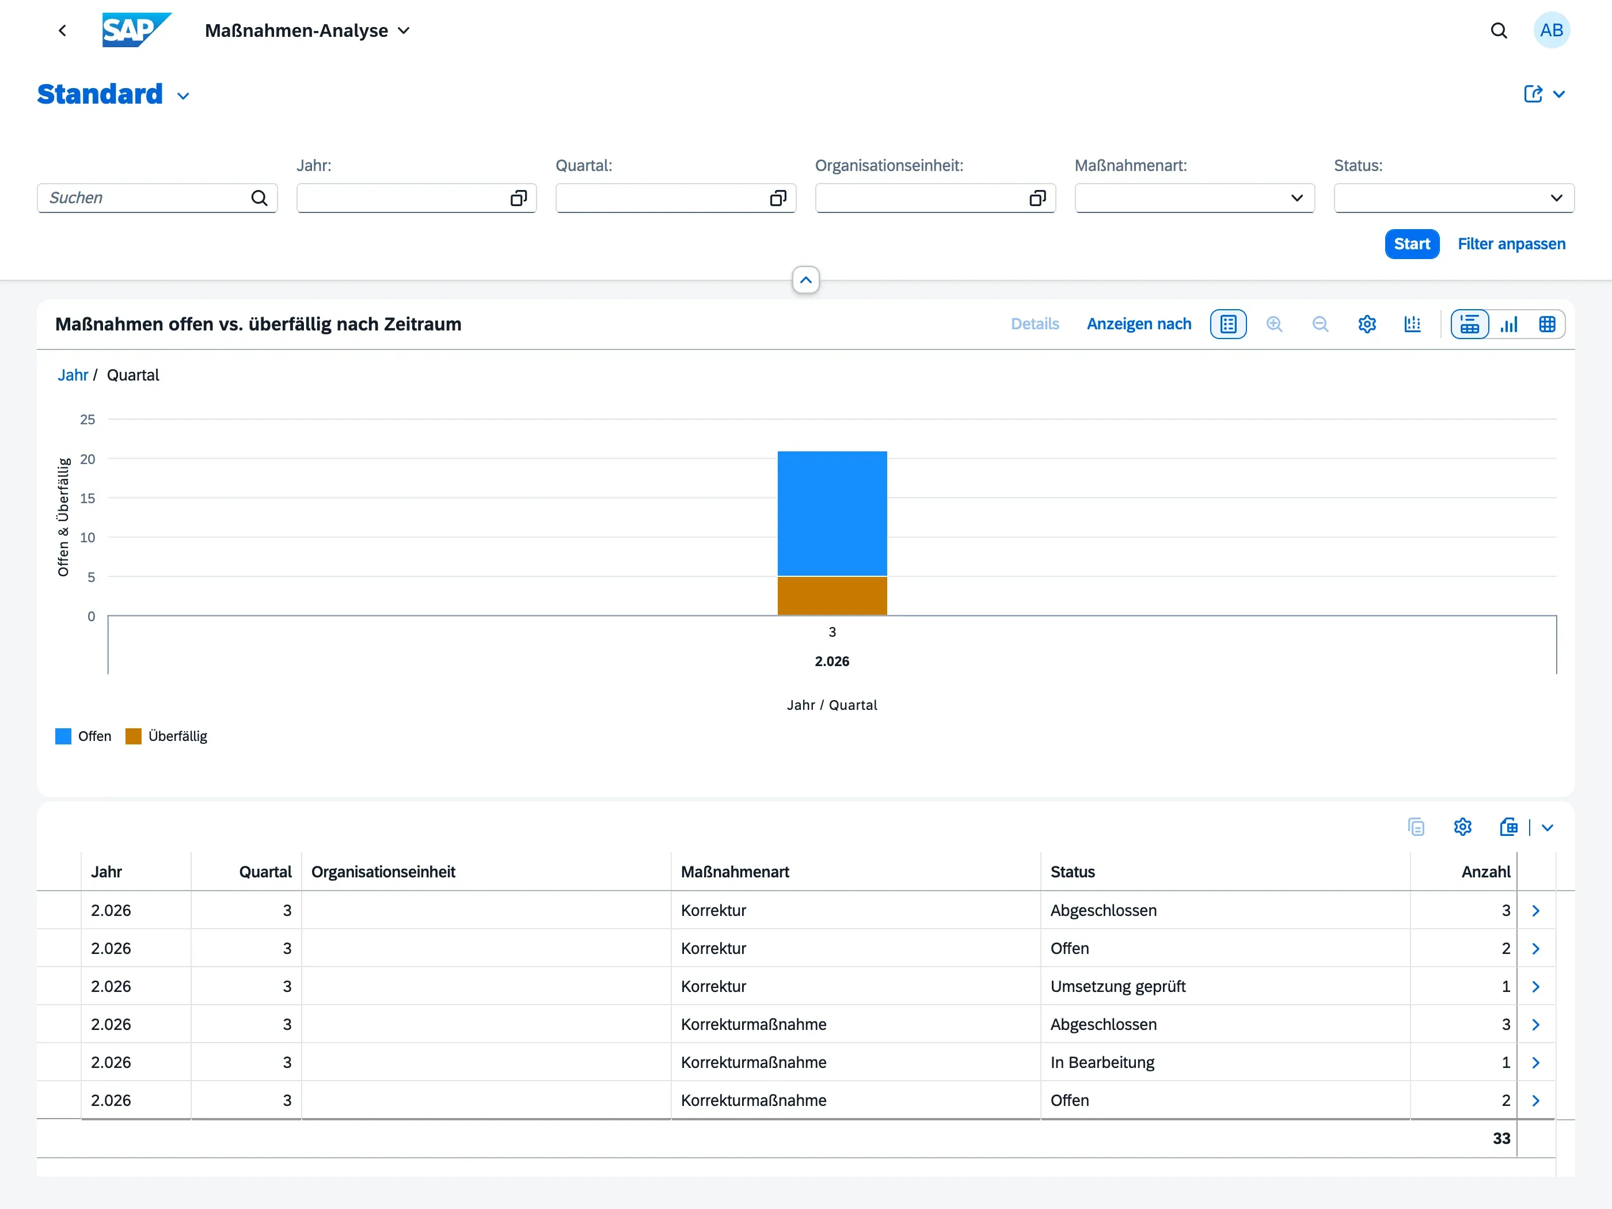
Task: Open the Standard variant dropdown
Action: tap(183, 96)
